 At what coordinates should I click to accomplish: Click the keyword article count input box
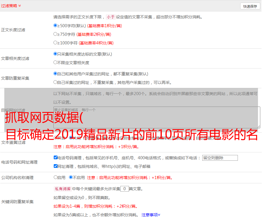(x=124, y=189)
